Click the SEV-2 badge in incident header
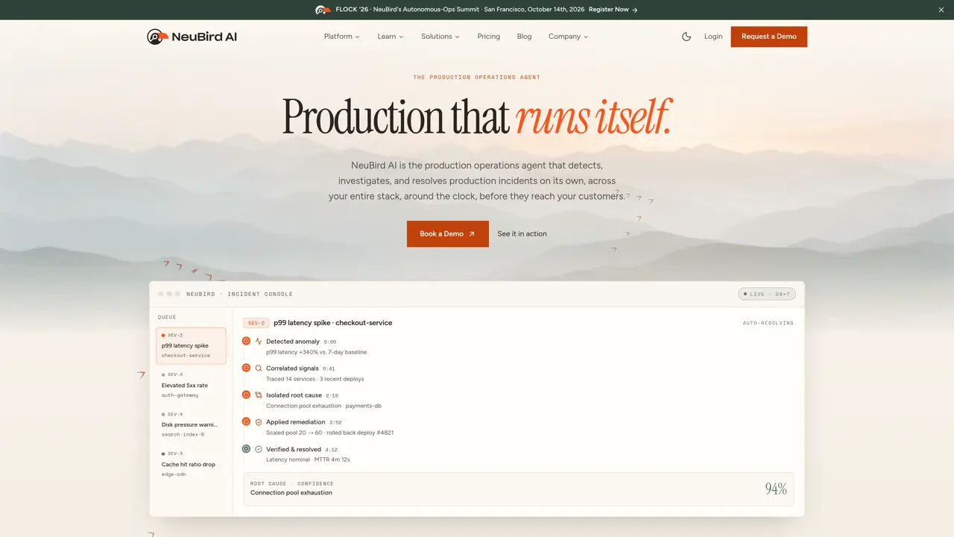The width and height of the screenshot is (954, 537). click(x=256, y=323)
